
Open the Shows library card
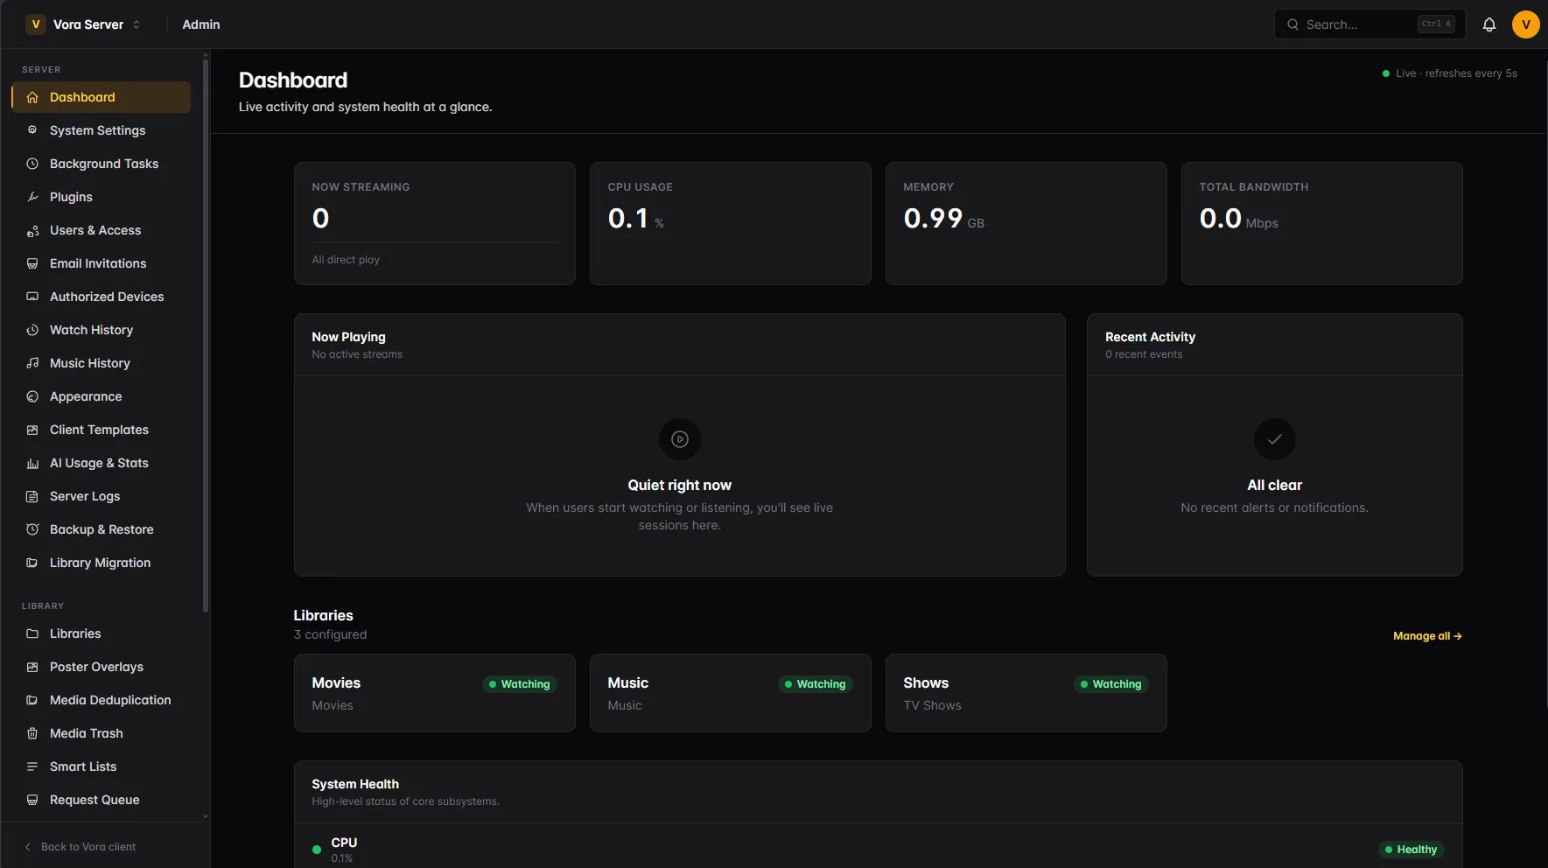[1026, 693]
